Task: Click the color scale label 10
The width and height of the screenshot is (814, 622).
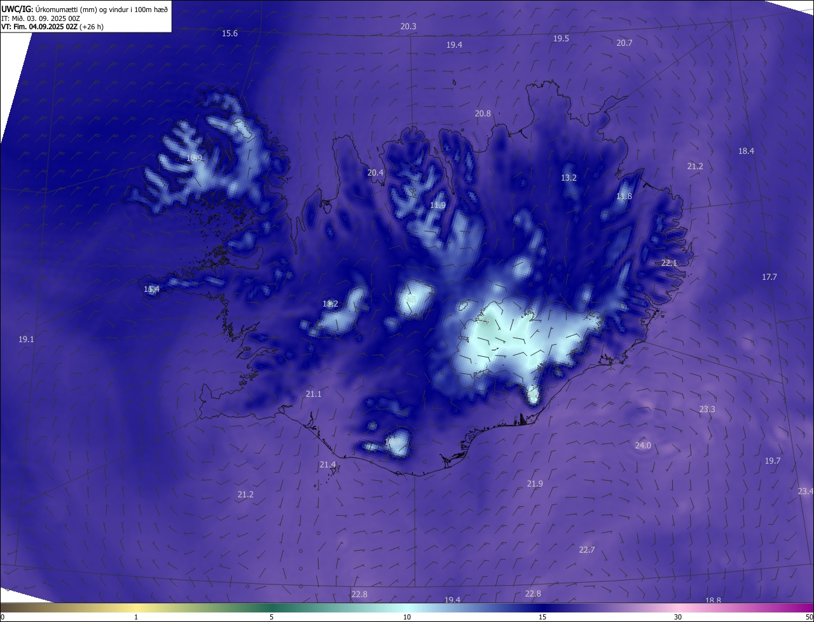Action: pyautogui.click(x=407, y=617)
